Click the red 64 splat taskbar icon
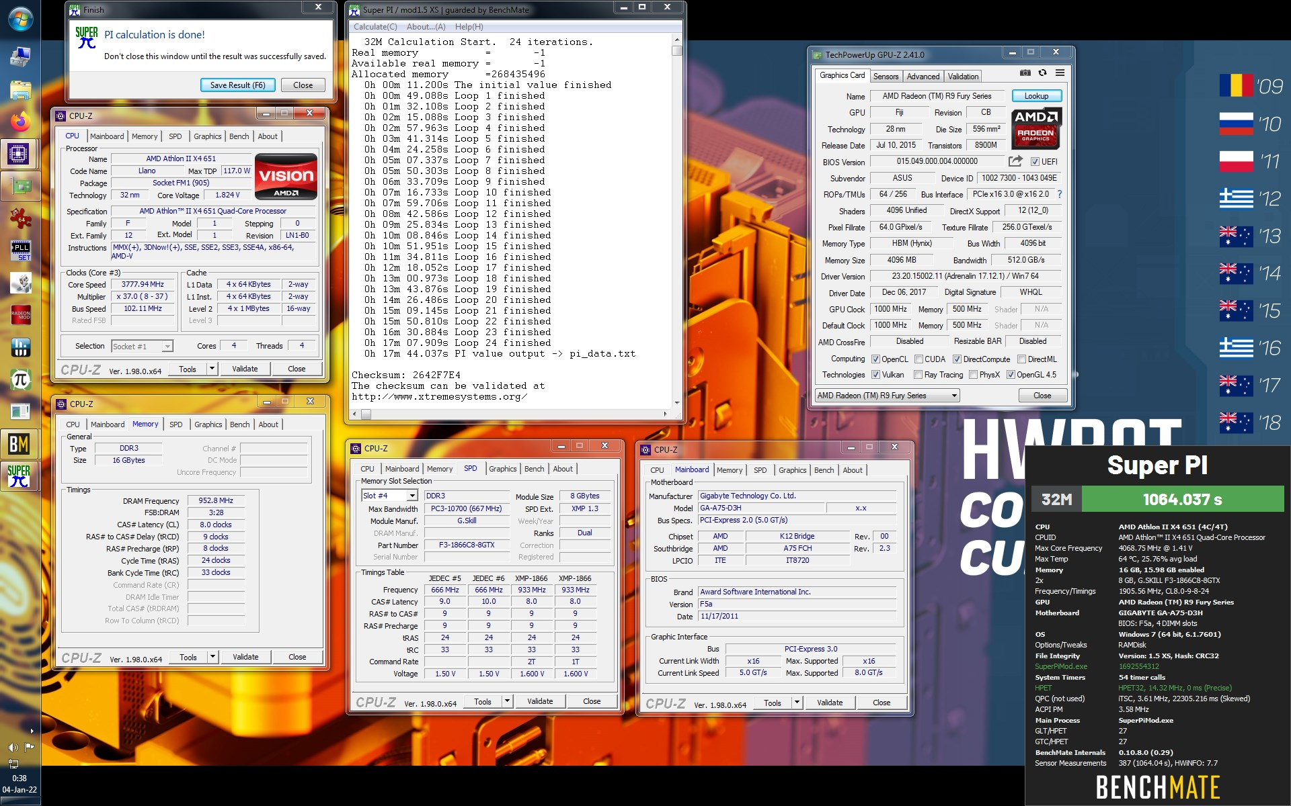The height and width of the screenshot is (806, 1291). [20, 218]
